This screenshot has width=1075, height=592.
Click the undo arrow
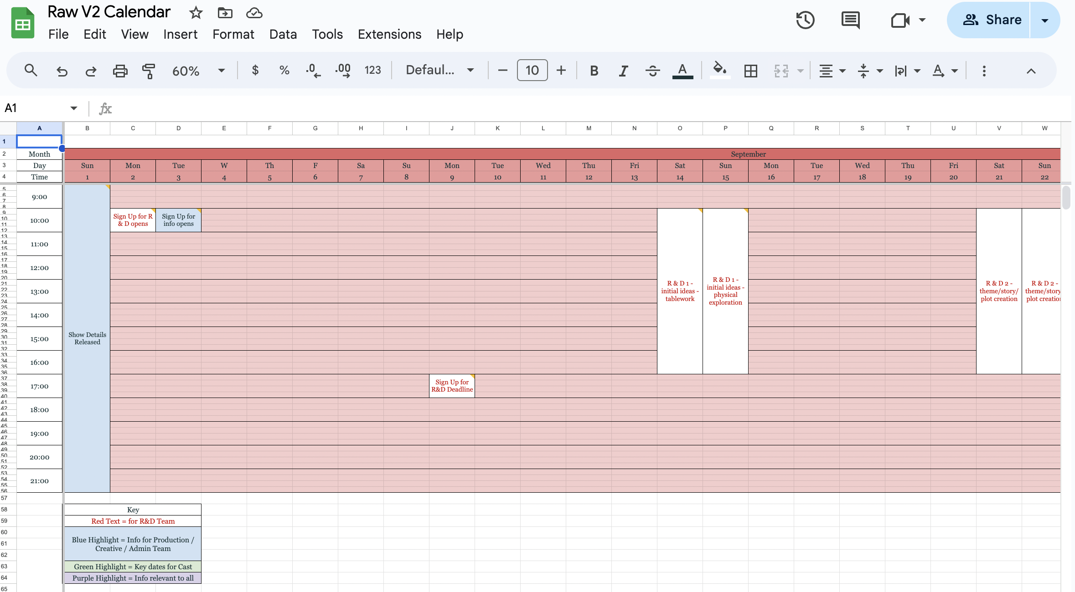62,71
